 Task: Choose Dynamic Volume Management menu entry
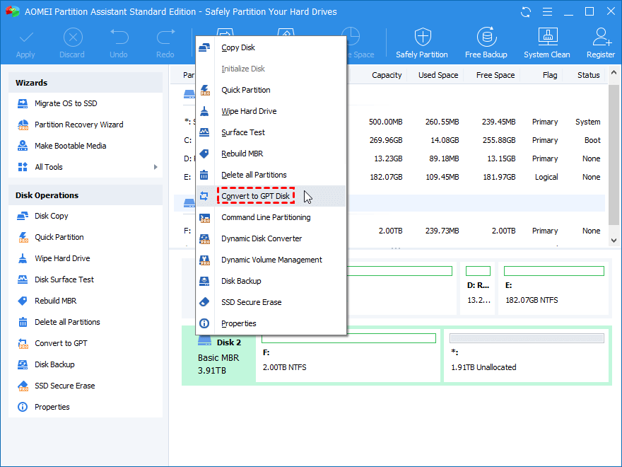click(x=271, y=260)
